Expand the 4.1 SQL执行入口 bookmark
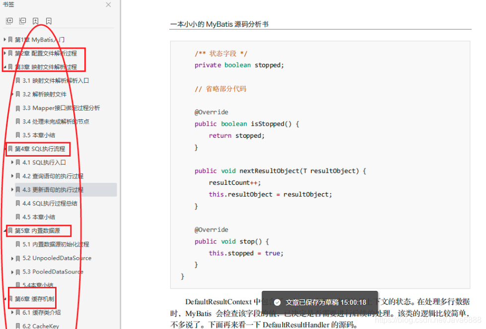The width and height of the screenshot is (486, 329). point(12,162)
